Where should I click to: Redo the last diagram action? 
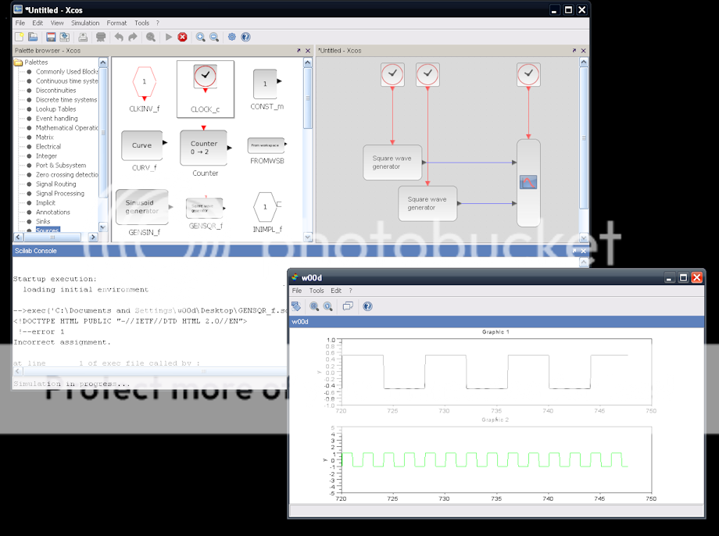coord(133,38)
